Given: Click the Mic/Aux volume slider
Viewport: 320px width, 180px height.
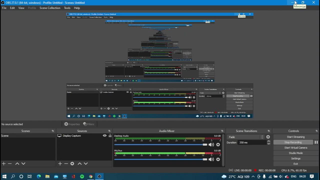Looking at the screenshot, I should pyautogui.click(x=161, y=159).
